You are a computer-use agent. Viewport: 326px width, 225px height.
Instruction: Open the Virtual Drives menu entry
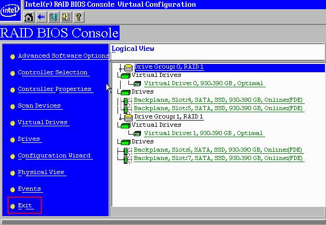(43, 122)
